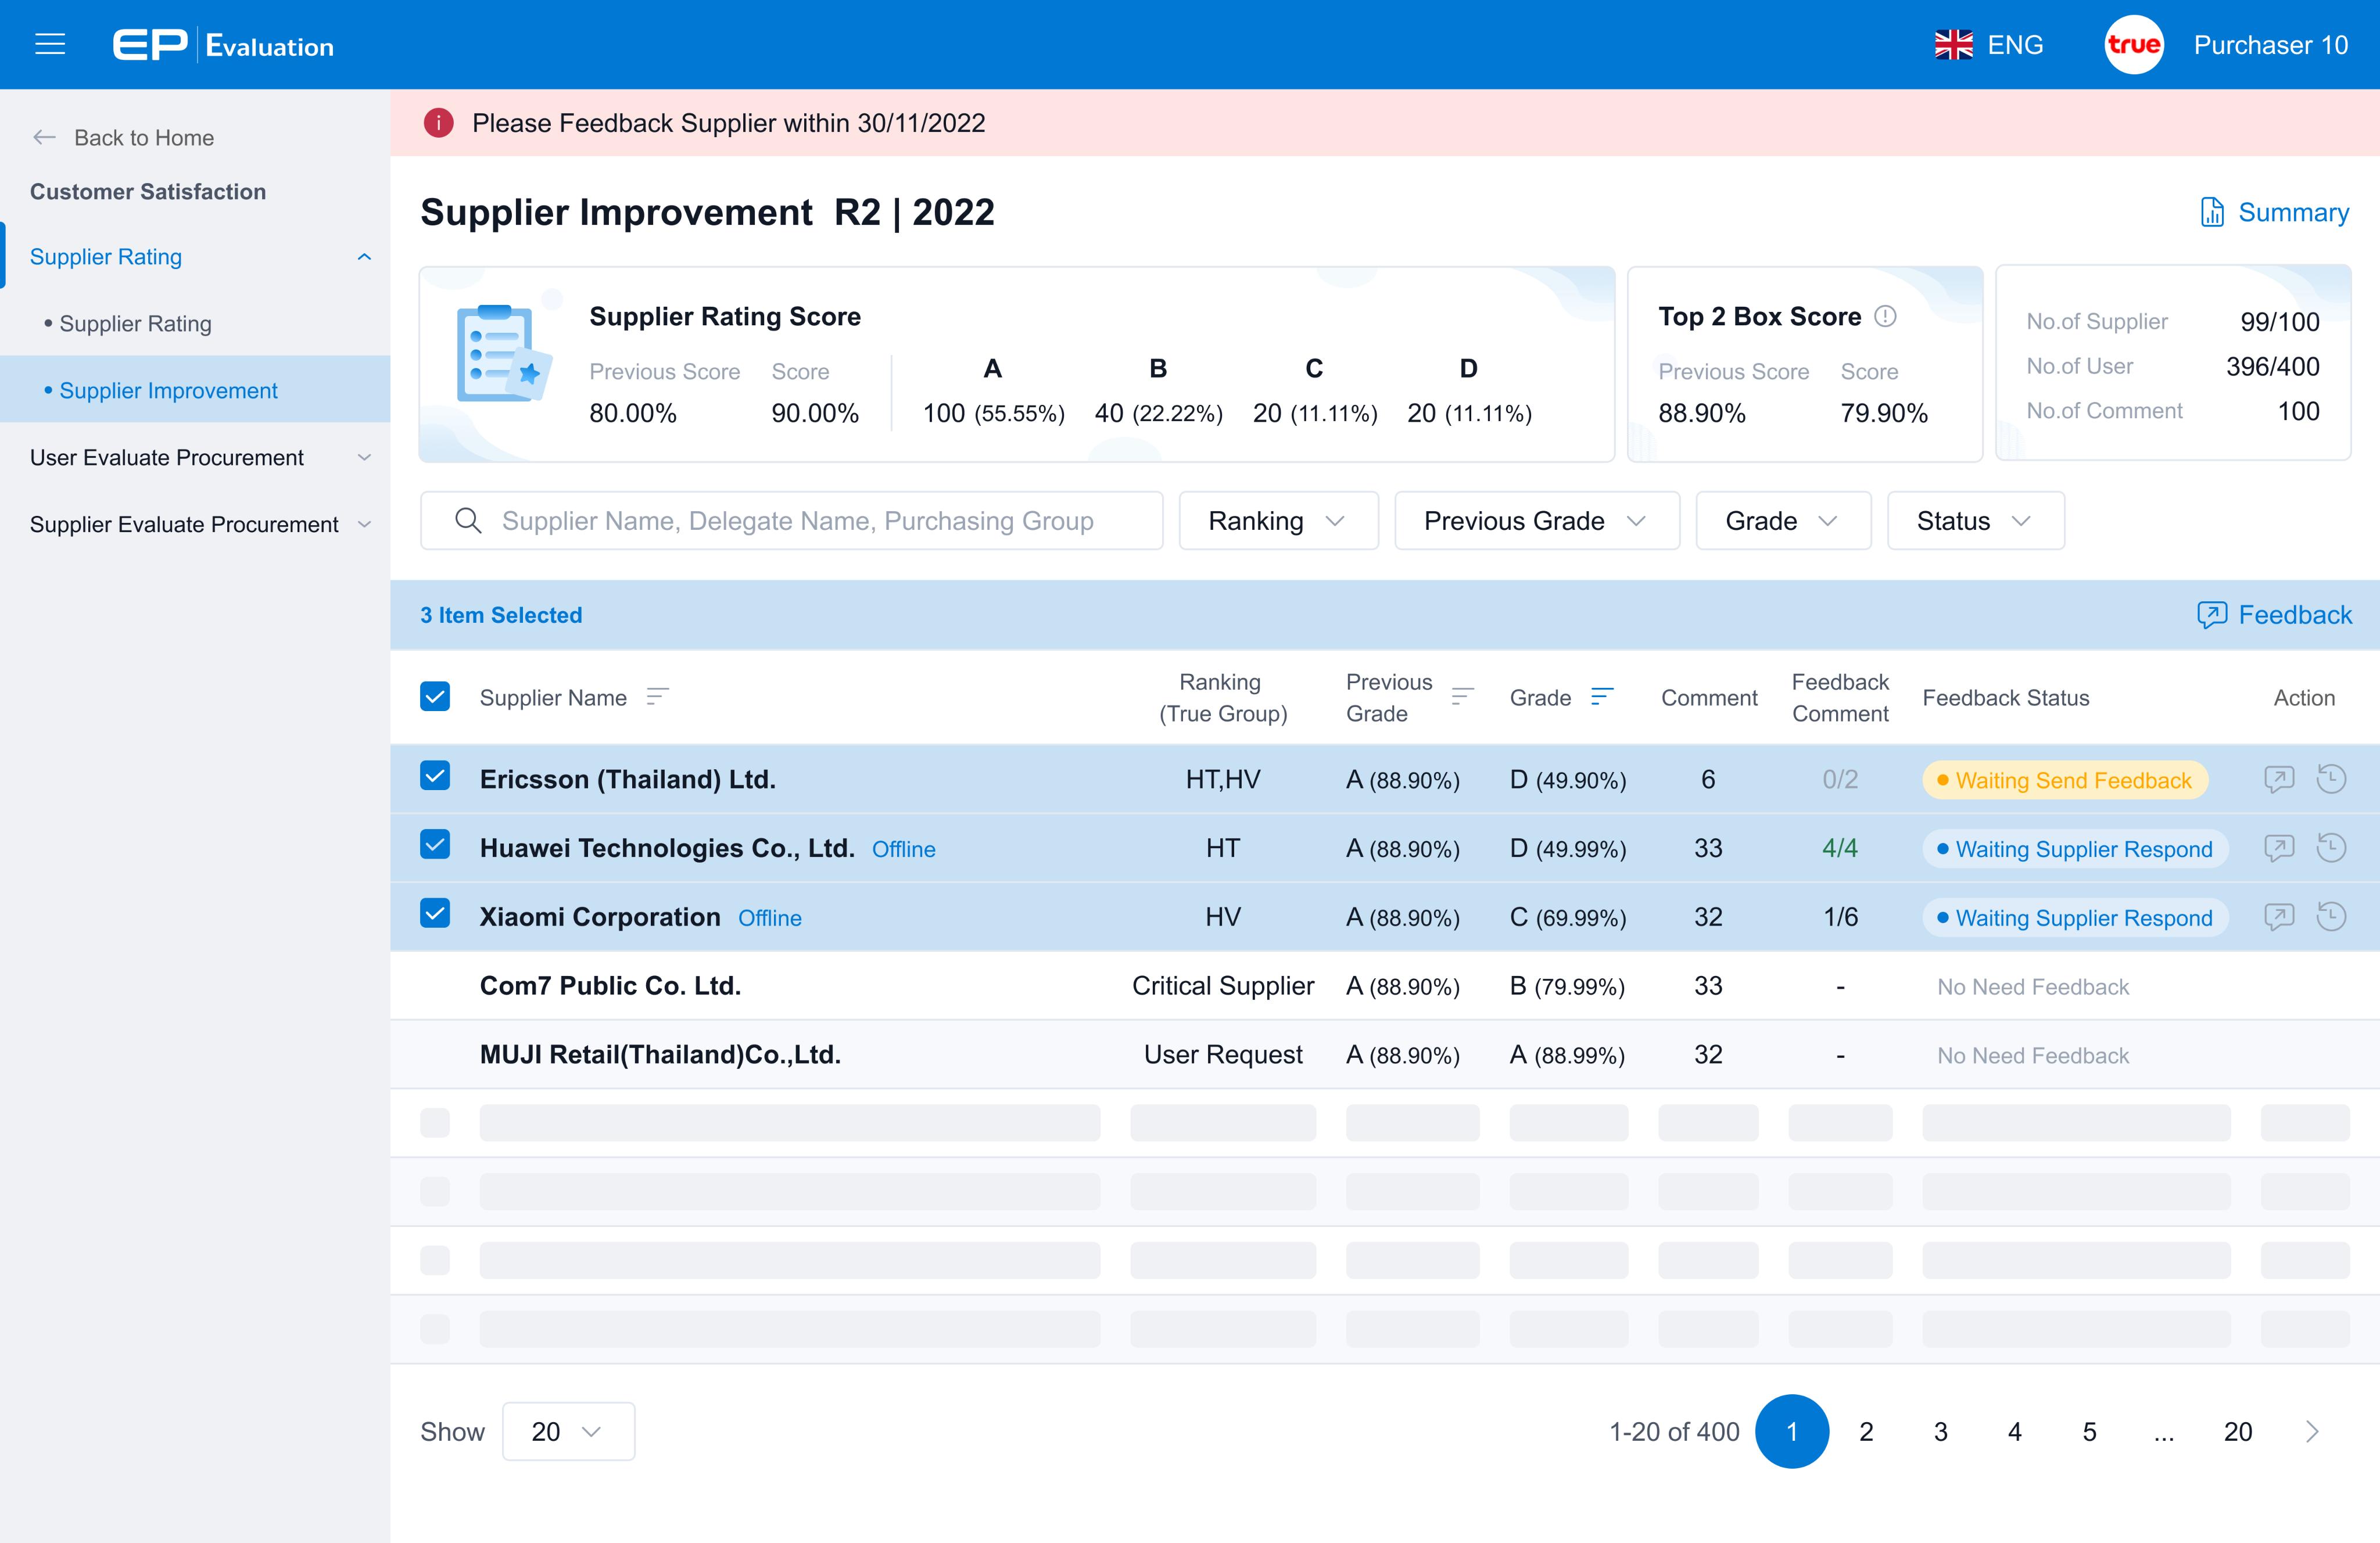Collapse the Supplier Rating menu chevron
The width and height of the screenshot is (2380, 1543).
tap(364, 257)
